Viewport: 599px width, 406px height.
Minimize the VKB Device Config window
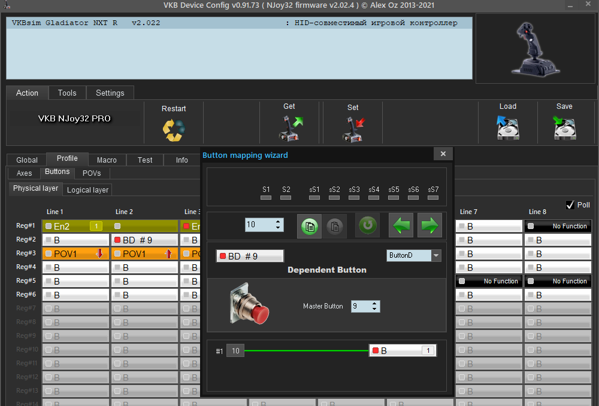570,5
